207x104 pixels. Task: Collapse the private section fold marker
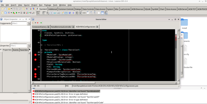(x=41, y=52)
